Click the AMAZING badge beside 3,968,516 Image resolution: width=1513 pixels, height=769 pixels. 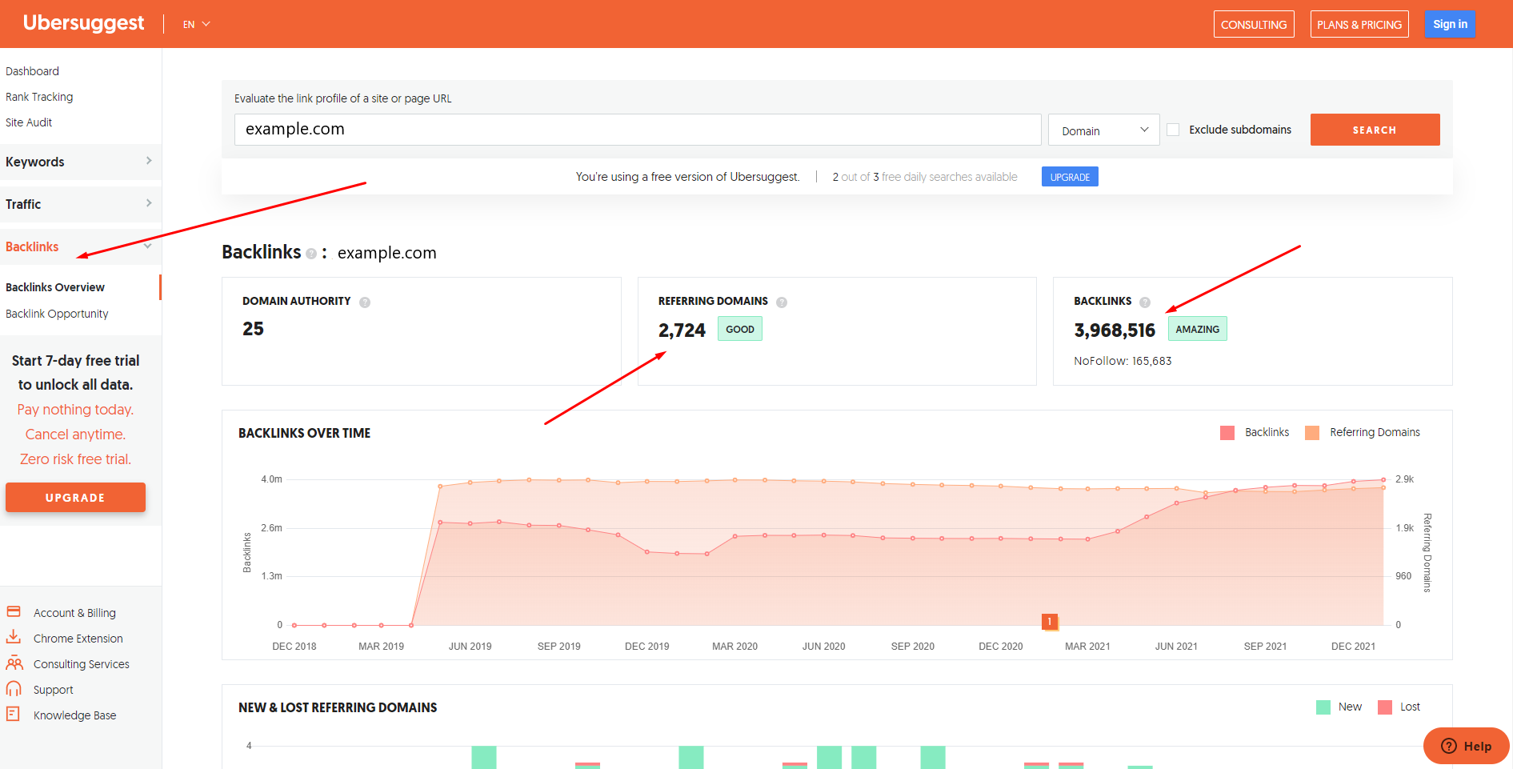click(x=1197, y=329)
